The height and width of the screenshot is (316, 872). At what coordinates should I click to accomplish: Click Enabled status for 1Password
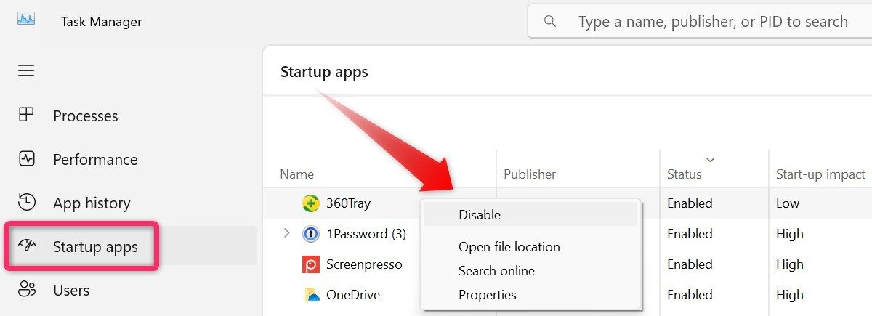(x=690, y=234)
